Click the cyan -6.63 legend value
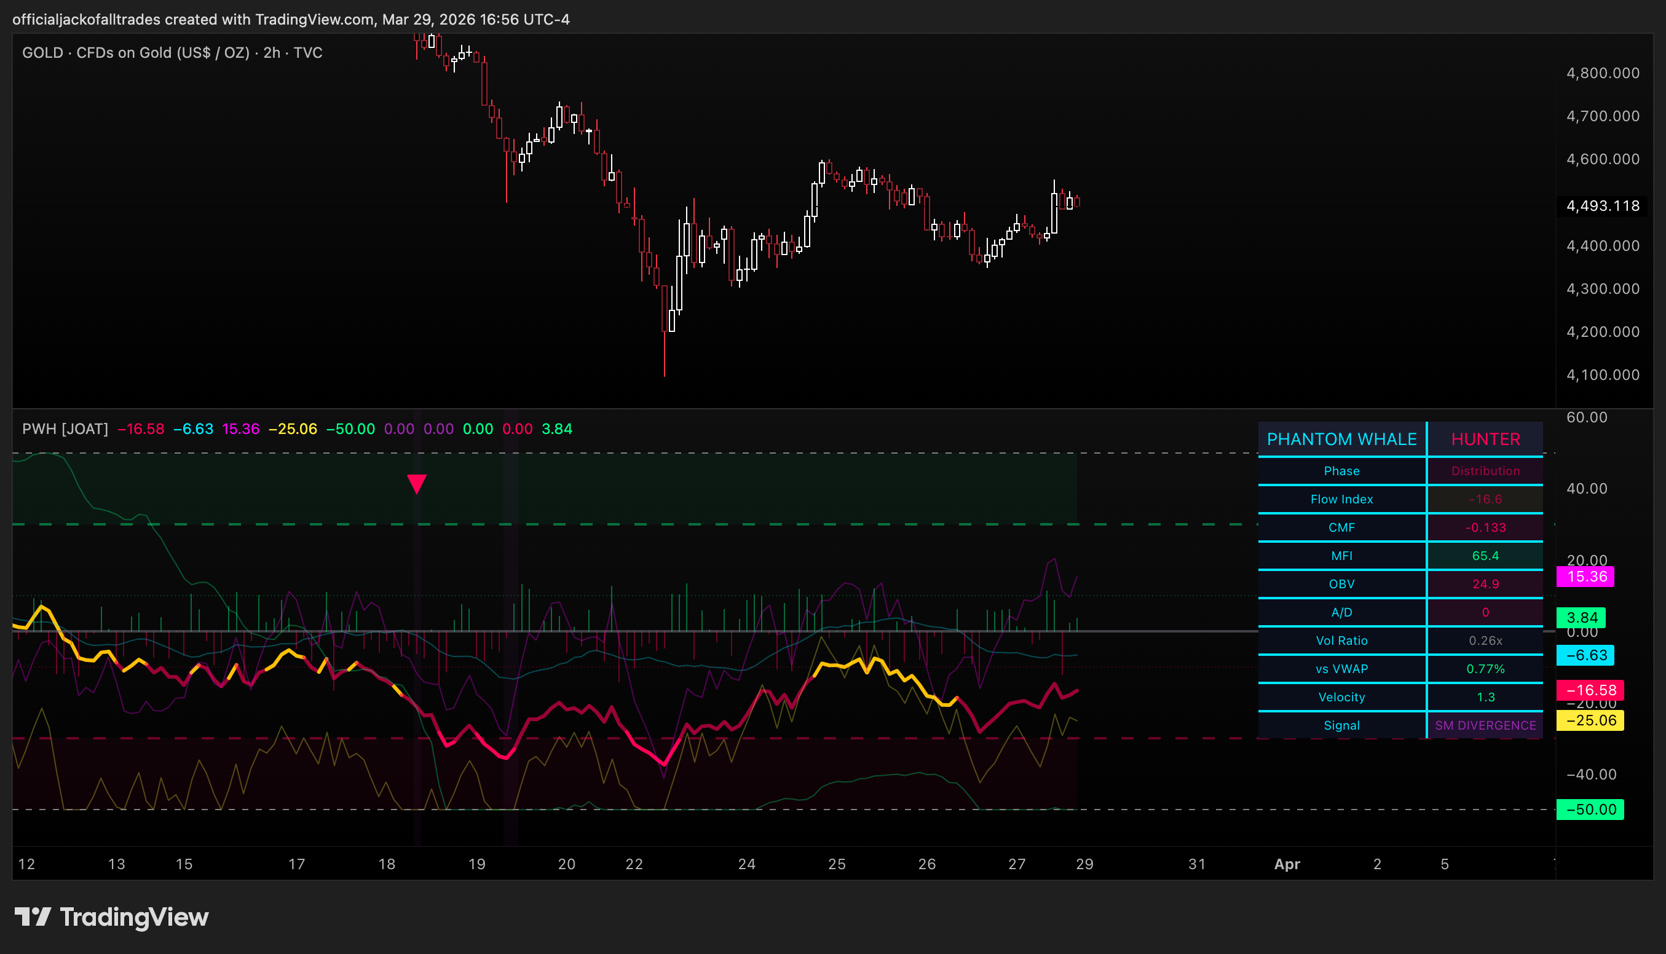 coord(193,428)
